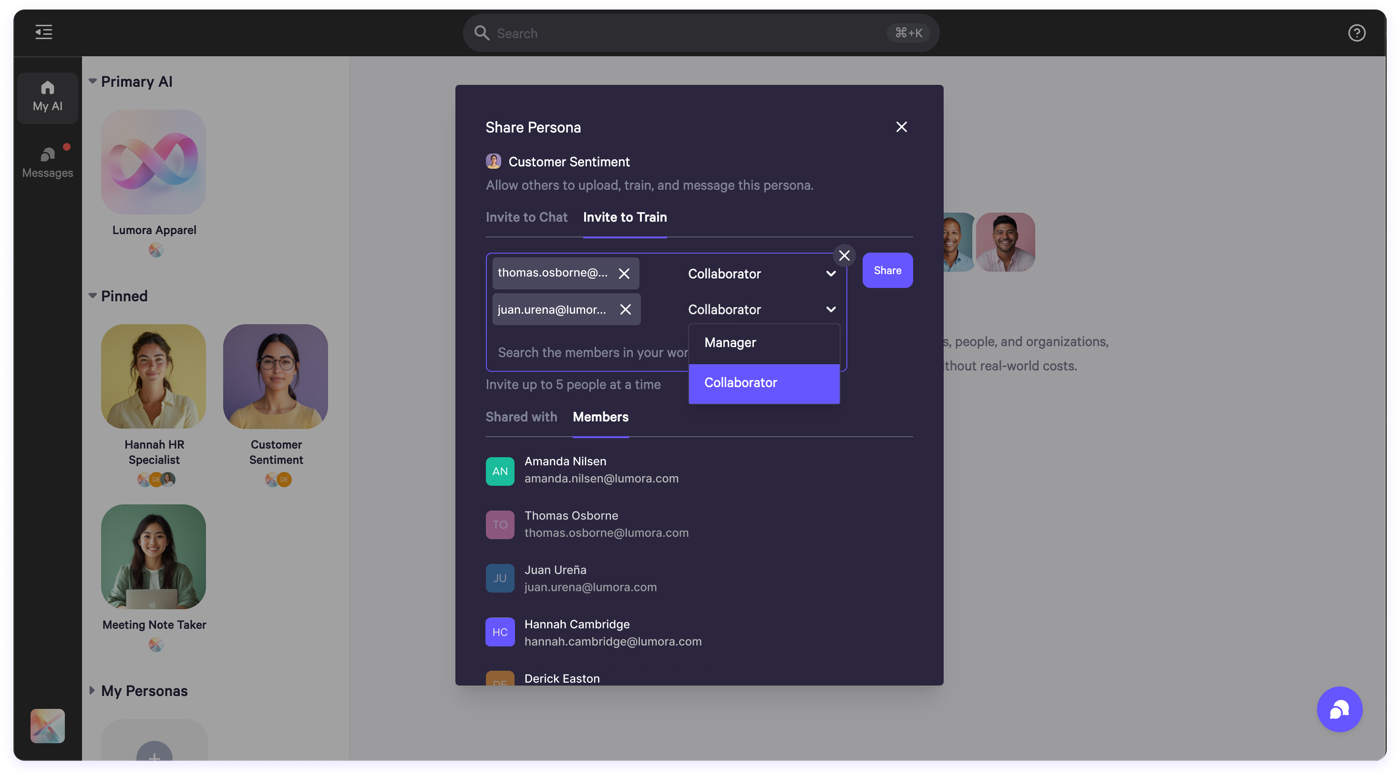
Task: Go to My AI home
Action: pyautogui.click(x=47, y=97)
